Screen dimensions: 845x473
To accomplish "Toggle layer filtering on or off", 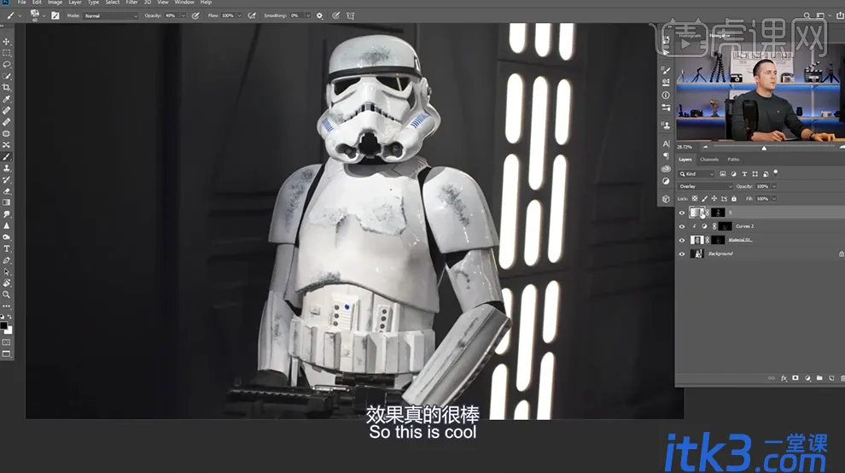I will (776, 172).
